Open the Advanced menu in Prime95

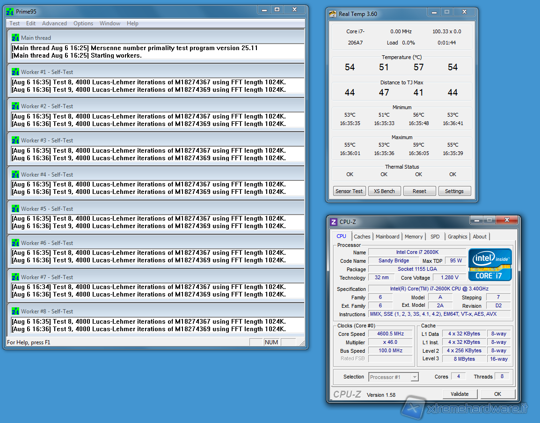54,23
